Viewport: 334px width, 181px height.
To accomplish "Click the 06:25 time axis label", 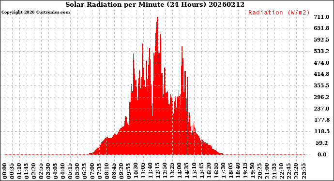I will pyautogui.click(x=85, y=171).
